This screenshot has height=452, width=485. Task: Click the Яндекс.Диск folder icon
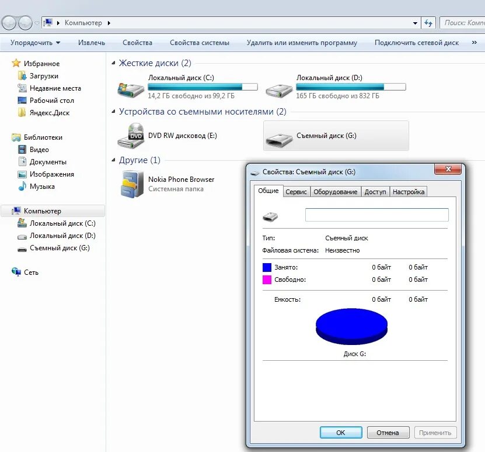click(x=22, y=112)
